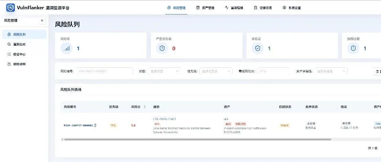Click the 规则说明 help icon in sidebar
Screen dimensions: 381x162
9,64
